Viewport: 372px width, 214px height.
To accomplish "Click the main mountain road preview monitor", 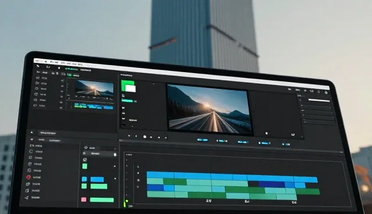I will (x=209, y=109).
